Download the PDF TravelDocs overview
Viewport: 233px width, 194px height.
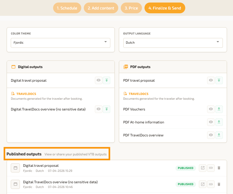pyautogui.click(x=219, y=135)
